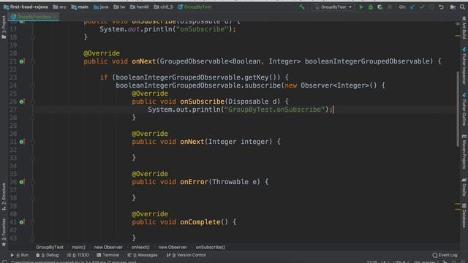Show Git history clock icon
468x263 pixels.
pyautogui.click(x=431, y=7)
